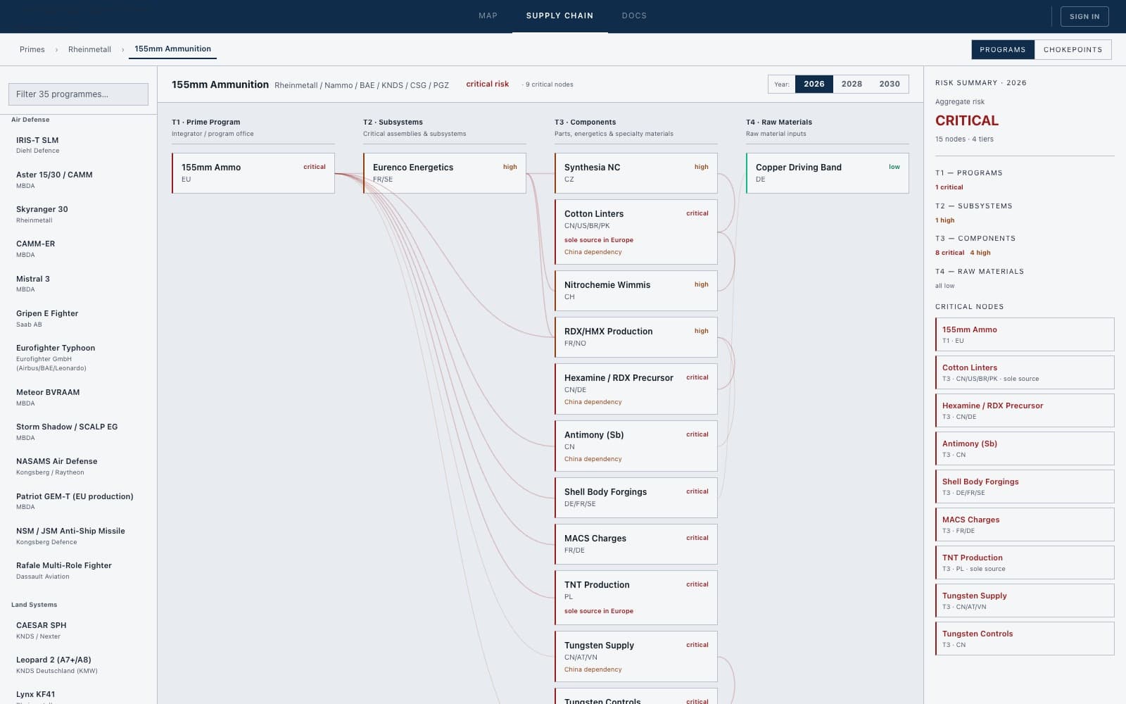
Task: Open Eurofighter Typhoon programme
Action: click(78, 358)
